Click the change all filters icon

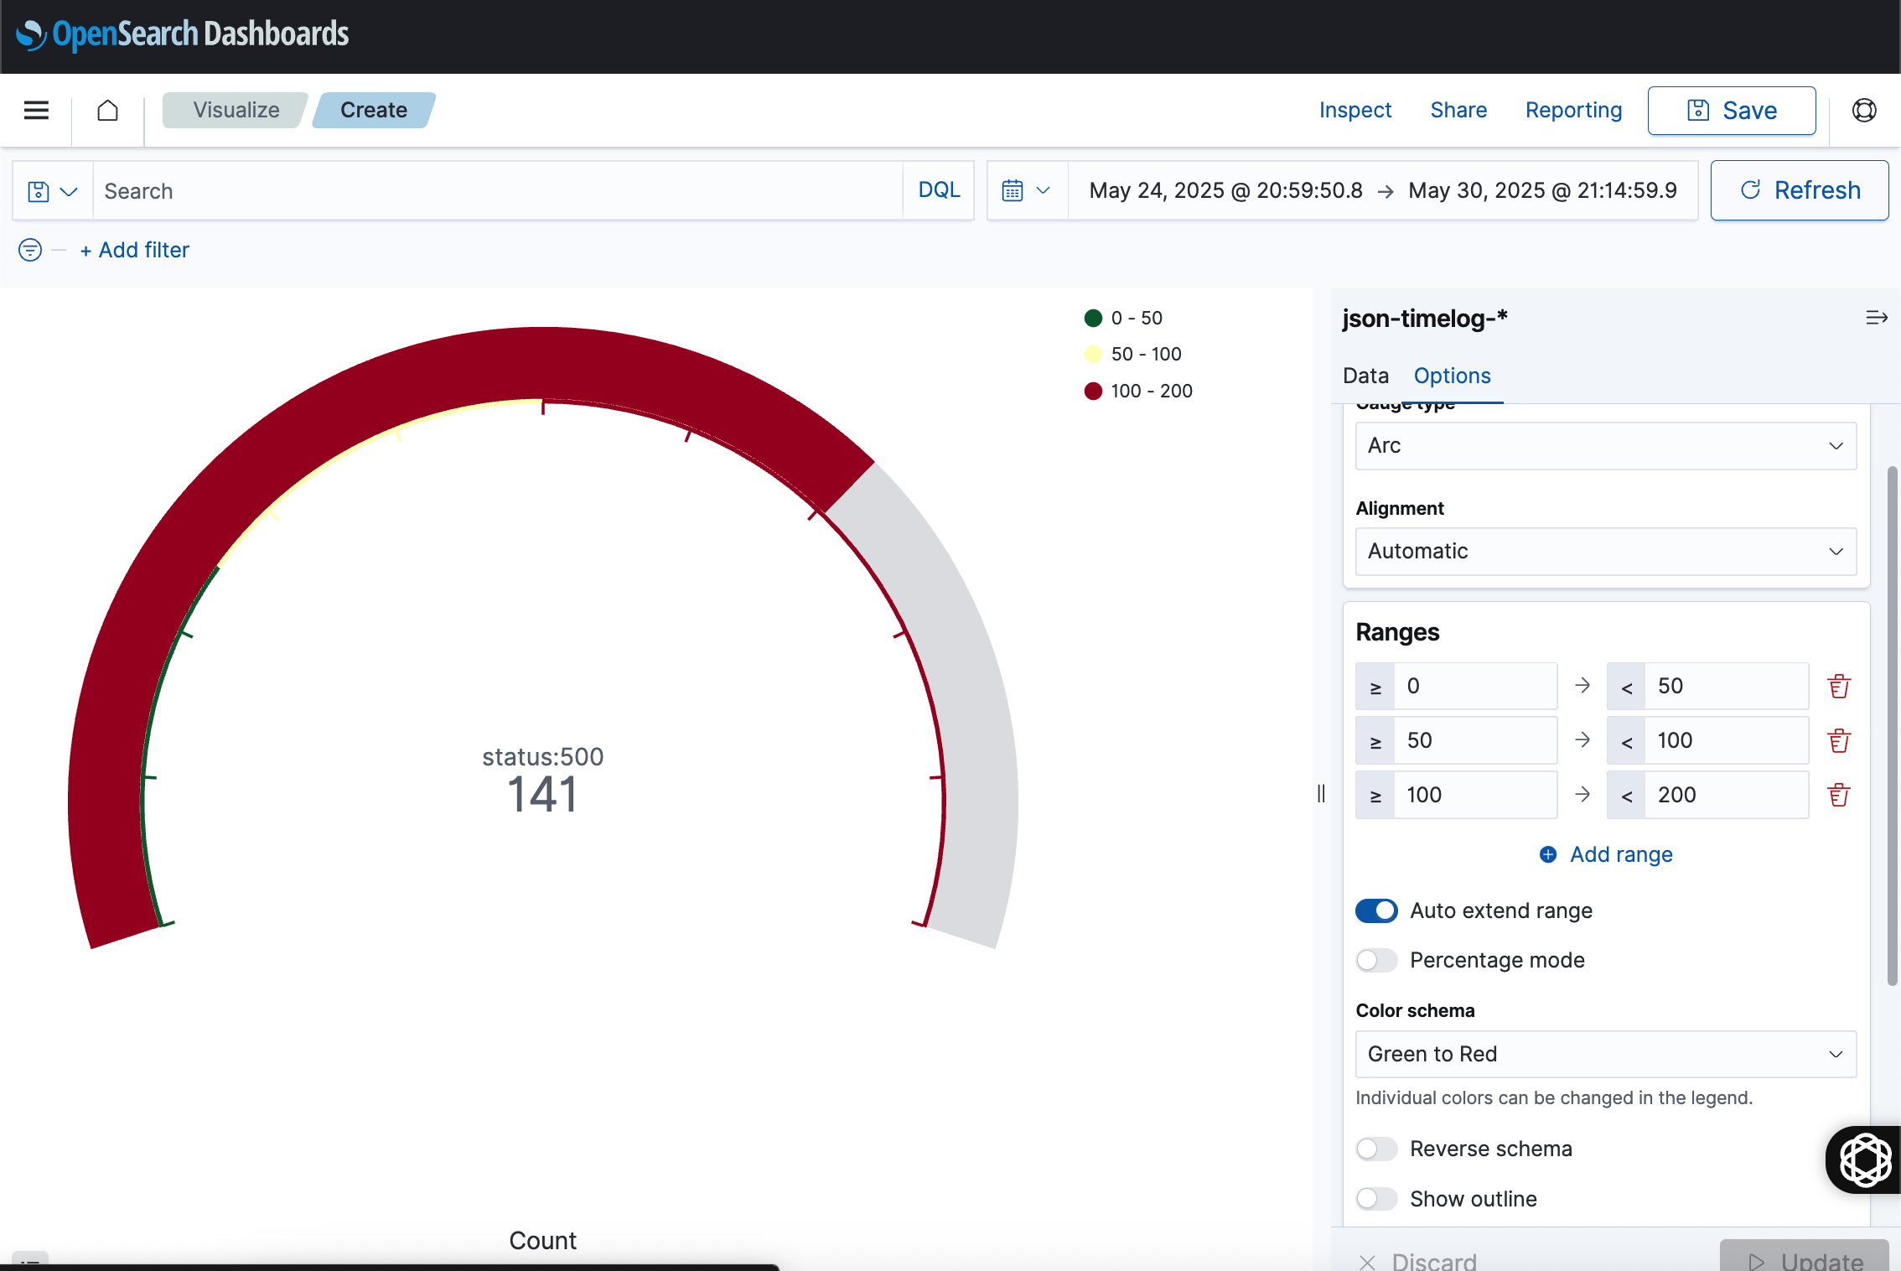point(30,250)
